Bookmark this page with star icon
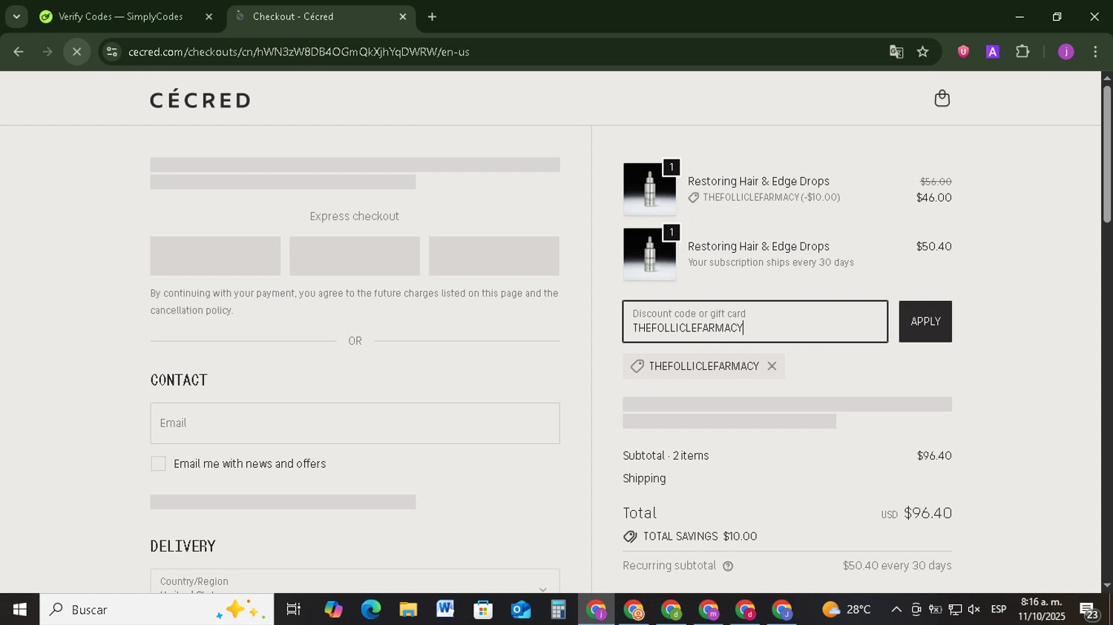The image size is (1113, 625). click(922, 52)
